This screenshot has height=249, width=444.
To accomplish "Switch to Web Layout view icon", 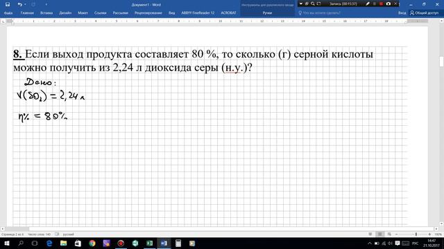I will [389, 234].
